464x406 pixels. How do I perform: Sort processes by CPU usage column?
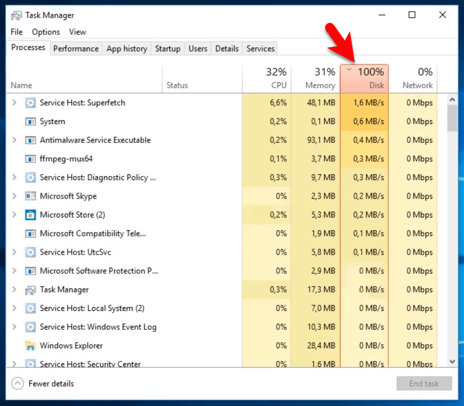click(267, 79)
